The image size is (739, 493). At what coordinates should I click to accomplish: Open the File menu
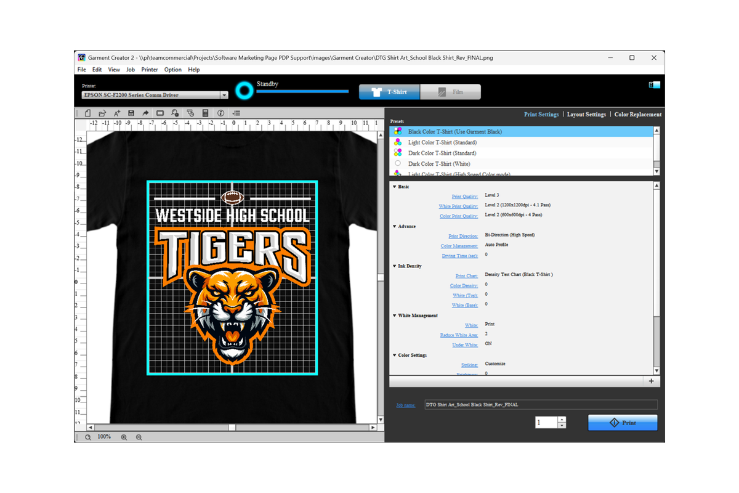82,70
